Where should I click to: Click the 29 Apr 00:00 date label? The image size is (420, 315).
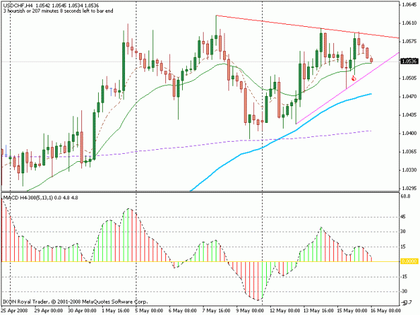point(48,310)
